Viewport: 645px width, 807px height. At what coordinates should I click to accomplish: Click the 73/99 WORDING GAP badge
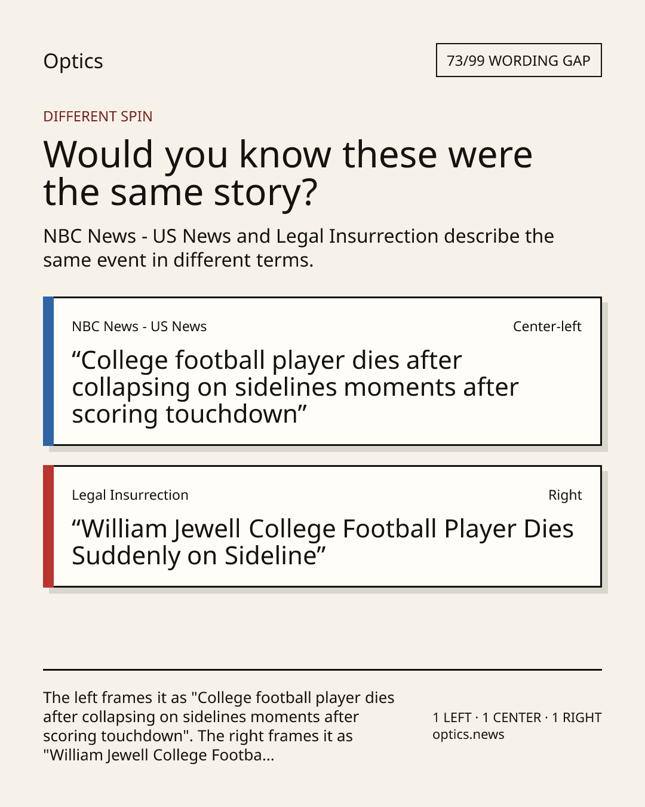[x=518, y=60]
